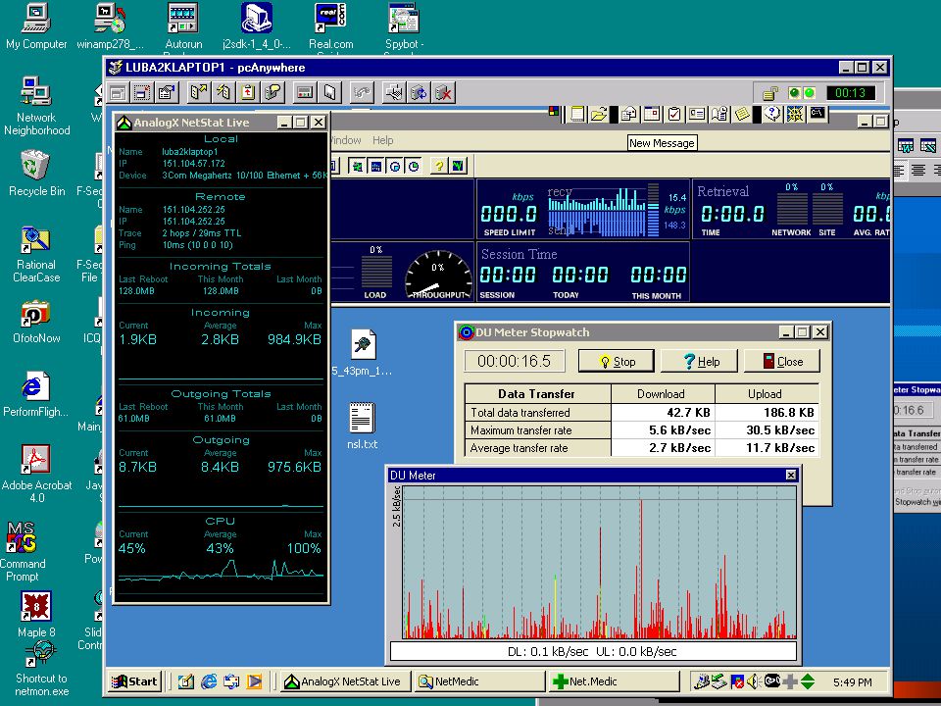Click the 186.8 KB upload total cell
This screenshot has width=941, height=706.
[x=767, y=413]
